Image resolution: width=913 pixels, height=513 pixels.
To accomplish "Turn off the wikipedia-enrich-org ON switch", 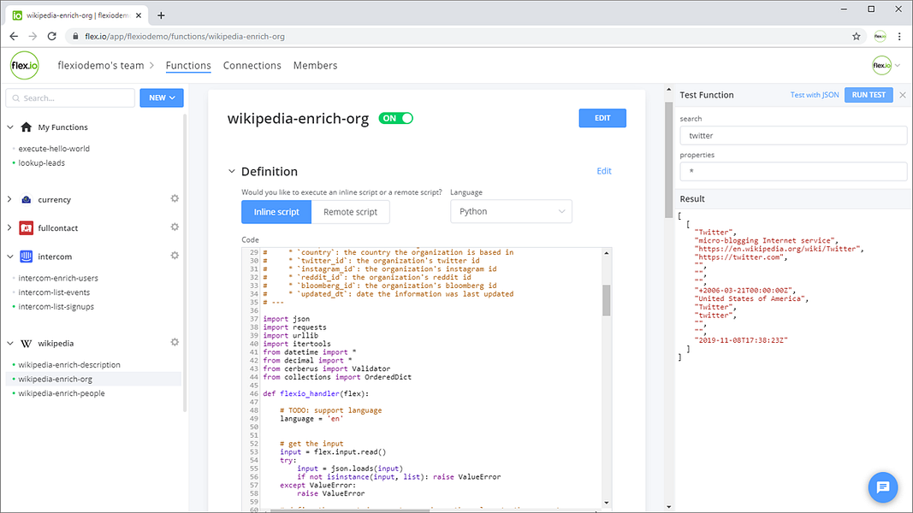I will (396, 118).
